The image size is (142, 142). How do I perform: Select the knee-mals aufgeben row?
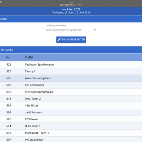[x=71, y=78]
